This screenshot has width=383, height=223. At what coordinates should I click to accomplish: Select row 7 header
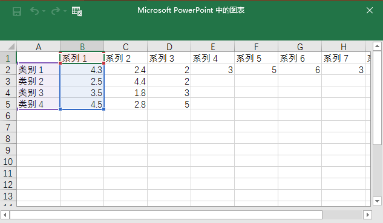(8, 127)
